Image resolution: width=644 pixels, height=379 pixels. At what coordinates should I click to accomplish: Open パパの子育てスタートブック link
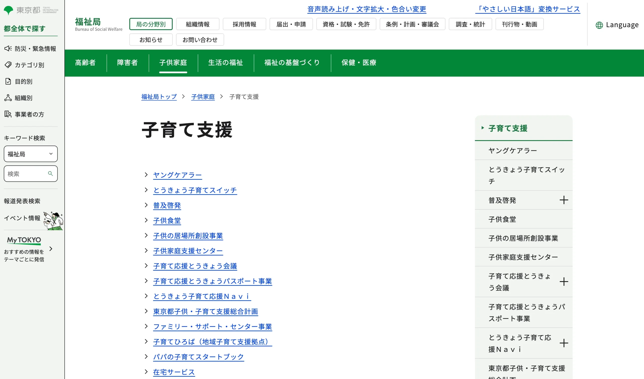pos(198,357)
